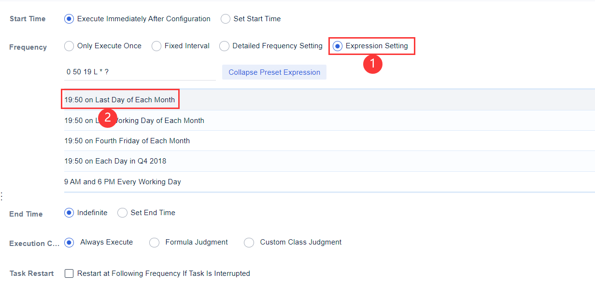
Task: Click the cron expression input field
Action: (140, 71)
